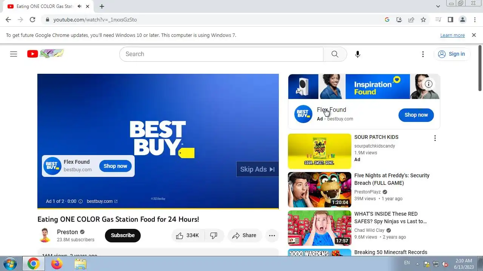This screenshot has height=271, width=483.
Task: Reload the page
Action: coord(32,20)
